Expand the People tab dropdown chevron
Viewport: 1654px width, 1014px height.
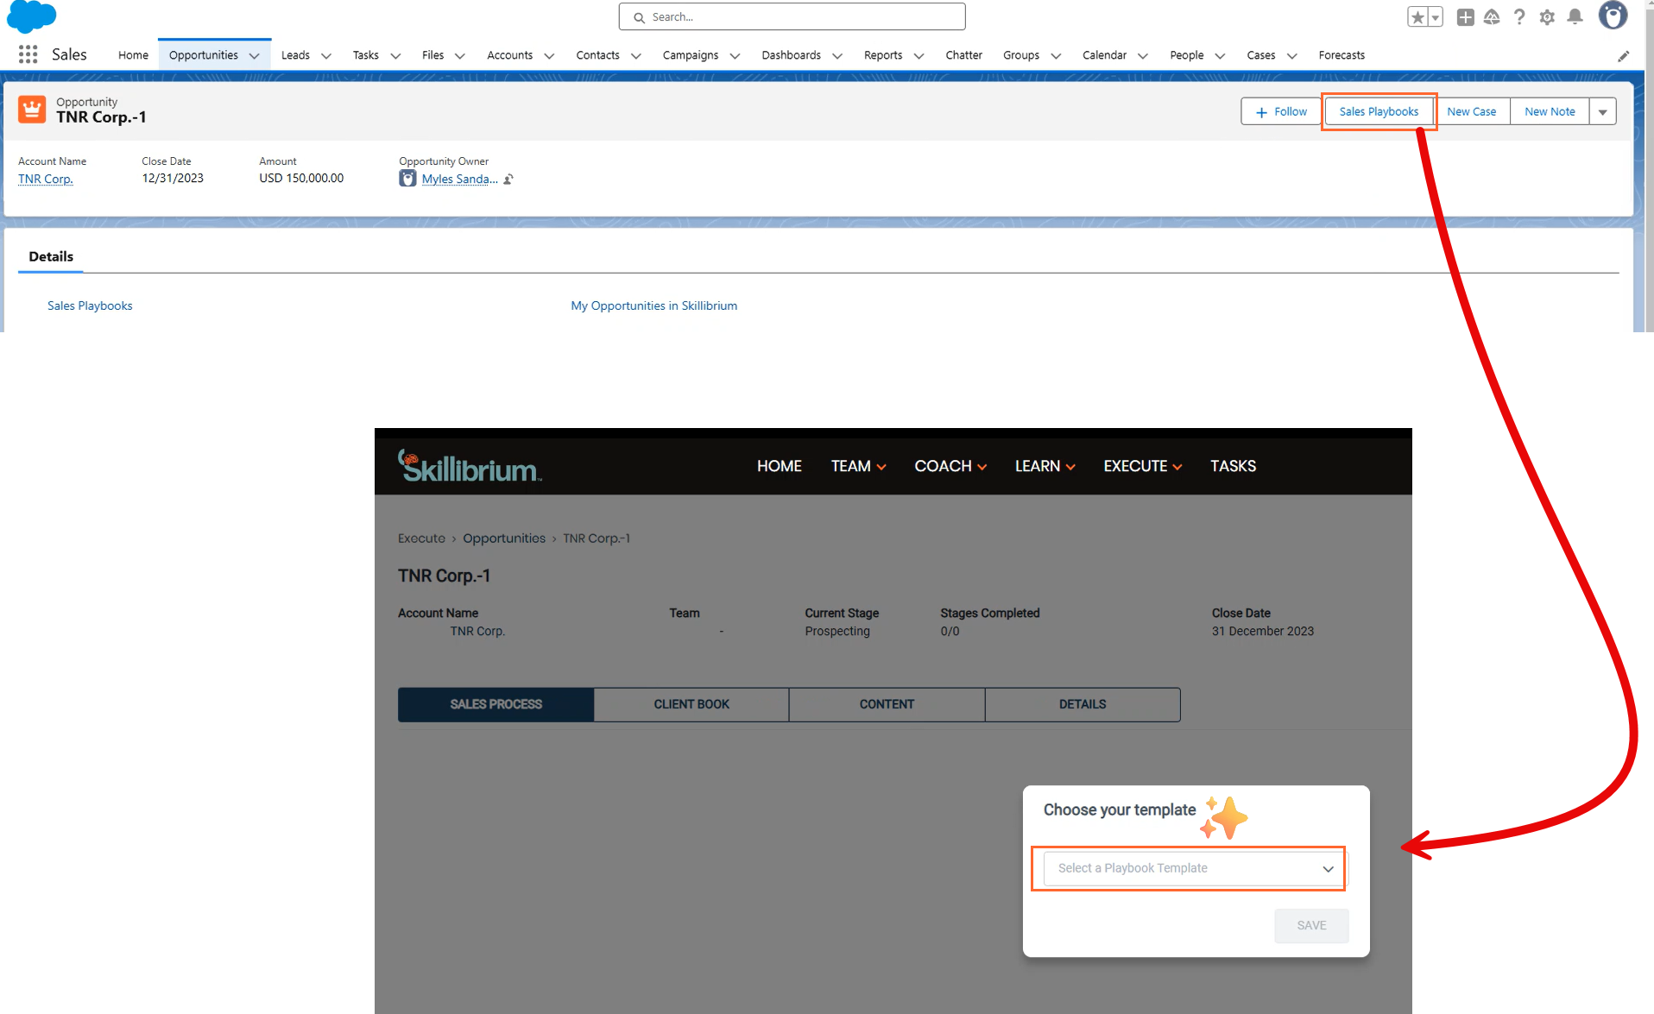click(1220, 56)
